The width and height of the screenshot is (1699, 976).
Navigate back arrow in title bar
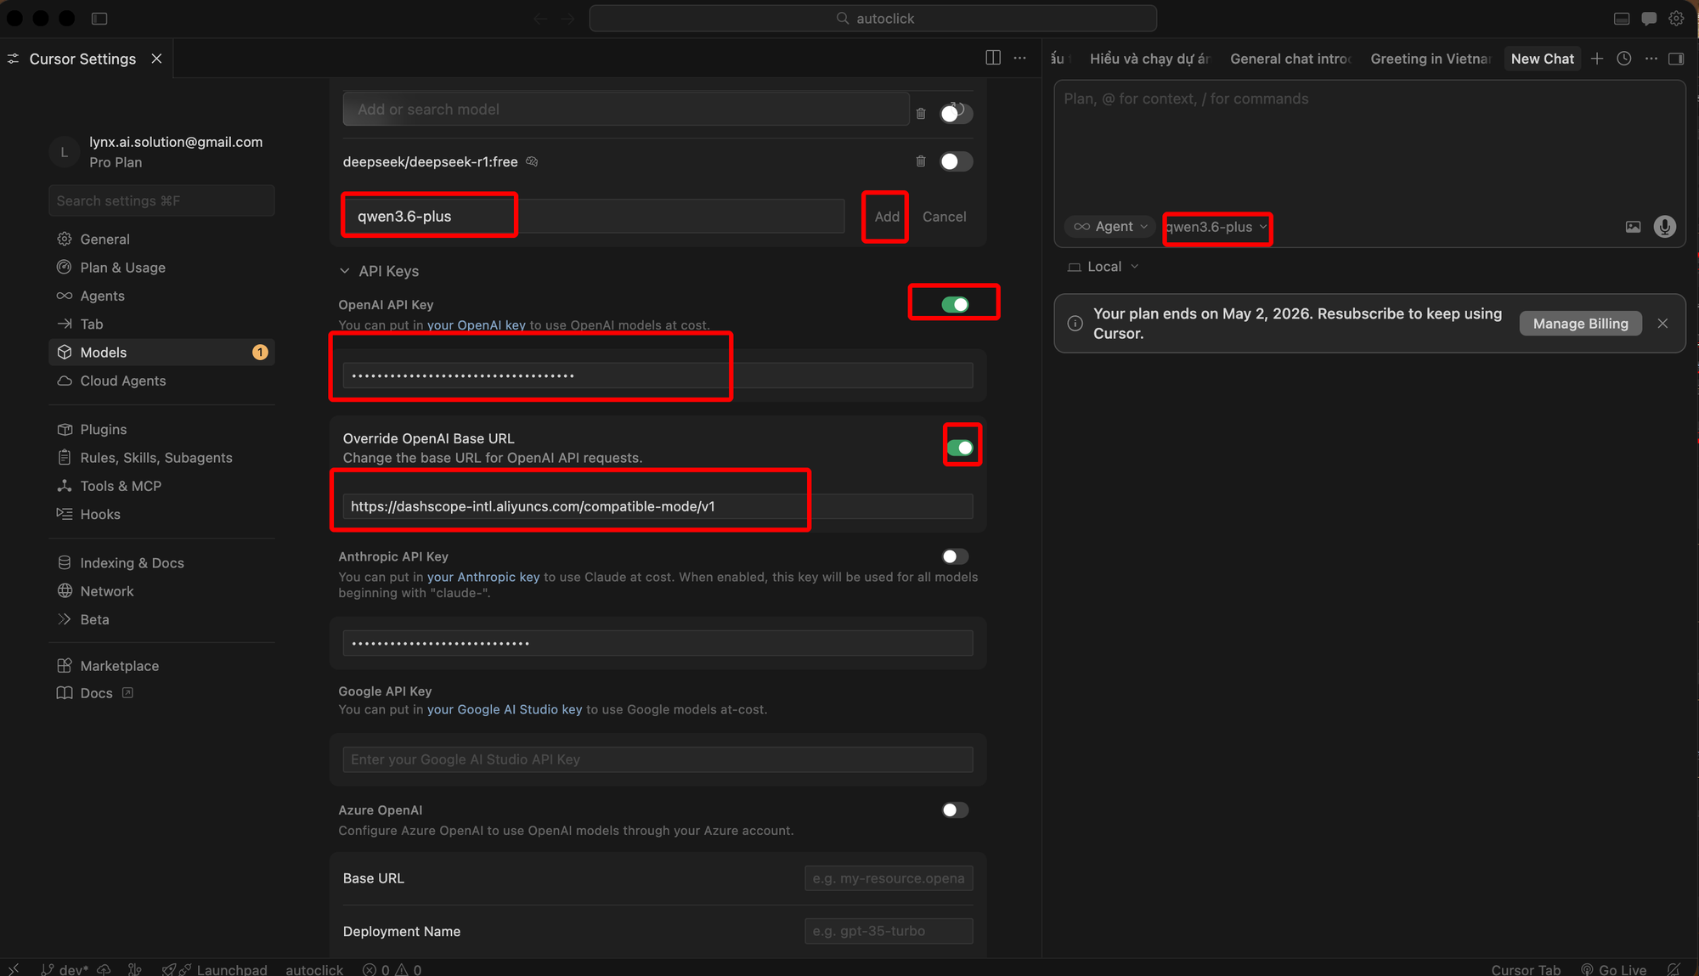coord(540,19)
